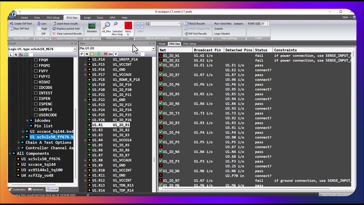Click the GPIO grid icon in ribbon

[140, 28]
